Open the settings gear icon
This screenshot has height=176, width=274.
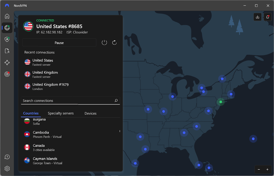pos(7,169)
